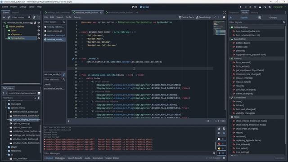
Task: Collapse Node signals group
Action: pyautogui.click(x=230, y=117)
